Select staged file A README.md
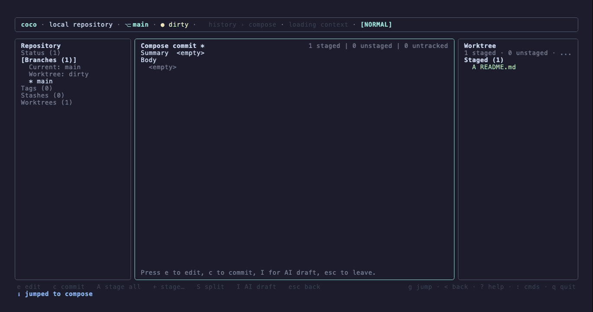Image resolution: width=593 pixels, height=312 pixels. coord(494,67)
